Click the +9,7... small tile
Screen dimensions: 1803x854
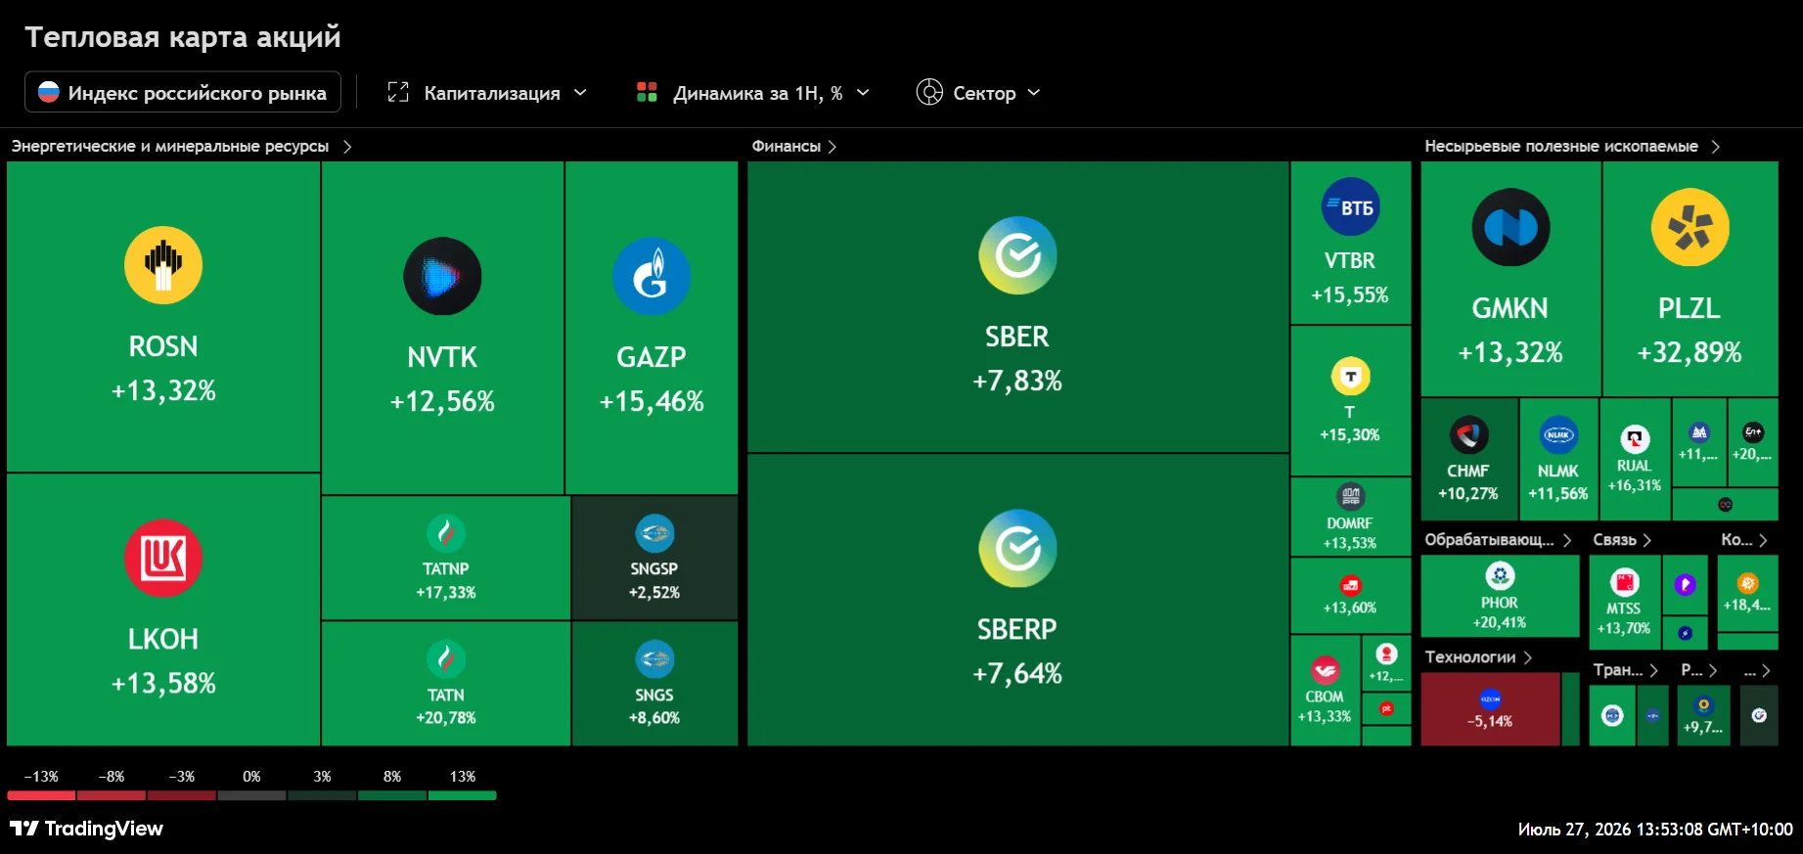[1704, 715]
